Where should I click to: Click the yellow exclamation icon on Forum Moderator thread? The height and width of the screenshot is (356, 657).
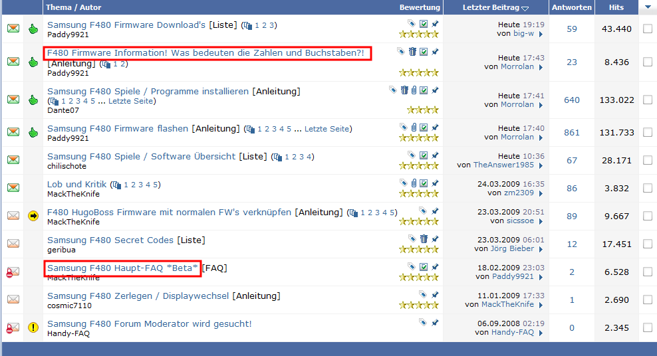(33, 327)
